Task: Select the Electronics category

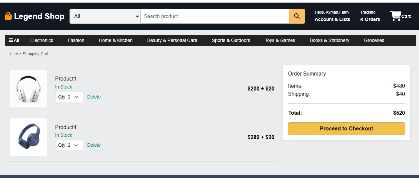Action: [42, 40]
